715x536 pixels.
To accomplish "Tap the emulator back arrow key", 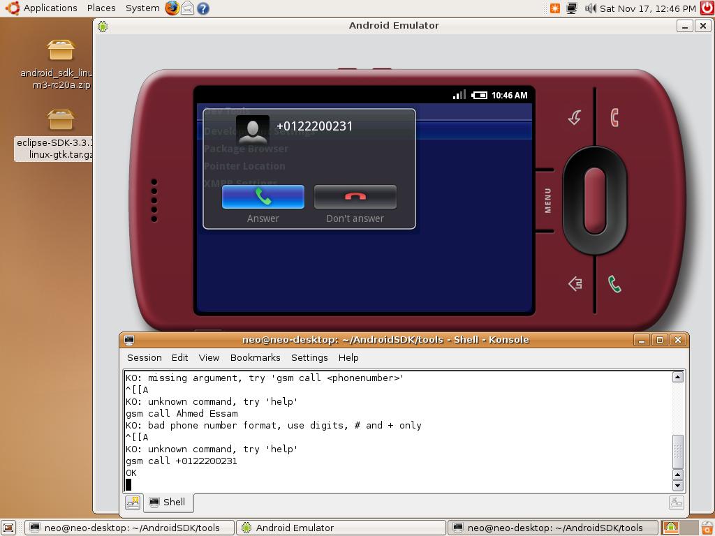I will pyautogui.click(x=575, y=117).
